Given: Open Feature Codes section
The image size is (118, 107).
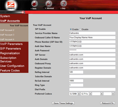Looking at the screenshot, I should tap(10, 71).
